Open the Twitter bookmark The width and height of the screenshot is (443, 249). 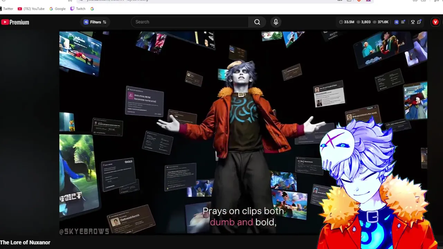coord(7,9)
